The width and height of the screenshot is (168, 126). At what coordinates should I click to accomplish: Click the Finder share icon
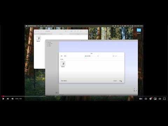point(75,31)
